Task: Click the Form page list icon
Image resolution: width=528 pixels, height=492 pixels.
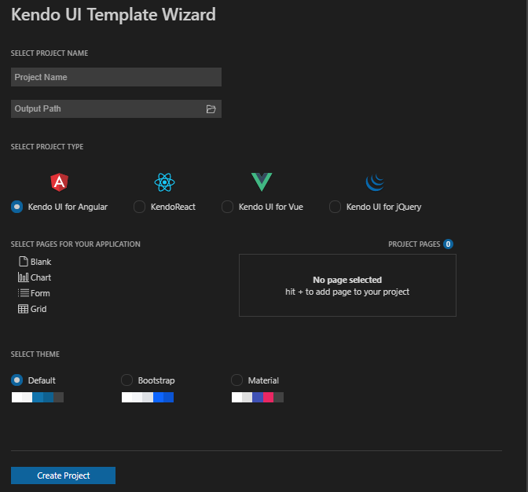Action: 24,292
